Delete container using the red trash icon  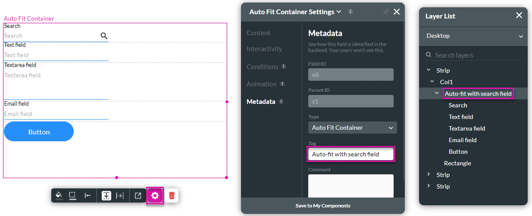coord(172,195)
